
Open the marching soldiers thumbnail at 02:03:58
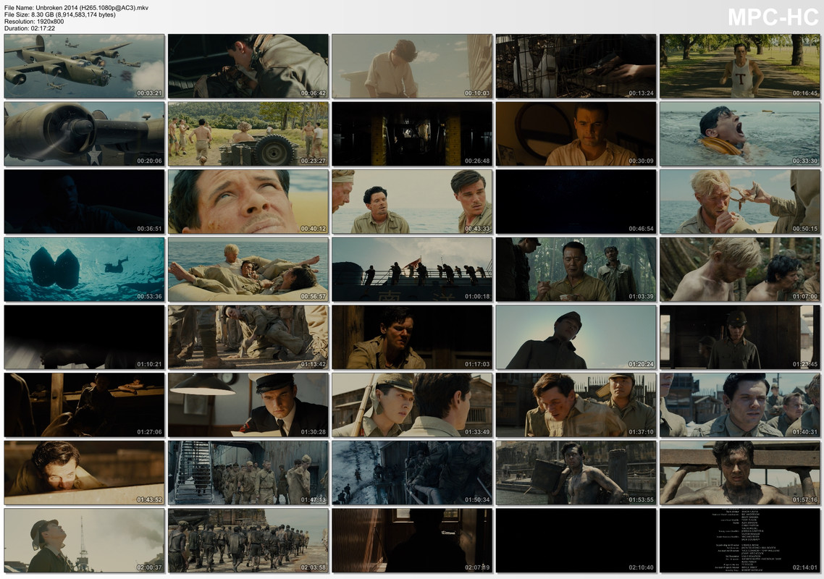tap(248, 541)
